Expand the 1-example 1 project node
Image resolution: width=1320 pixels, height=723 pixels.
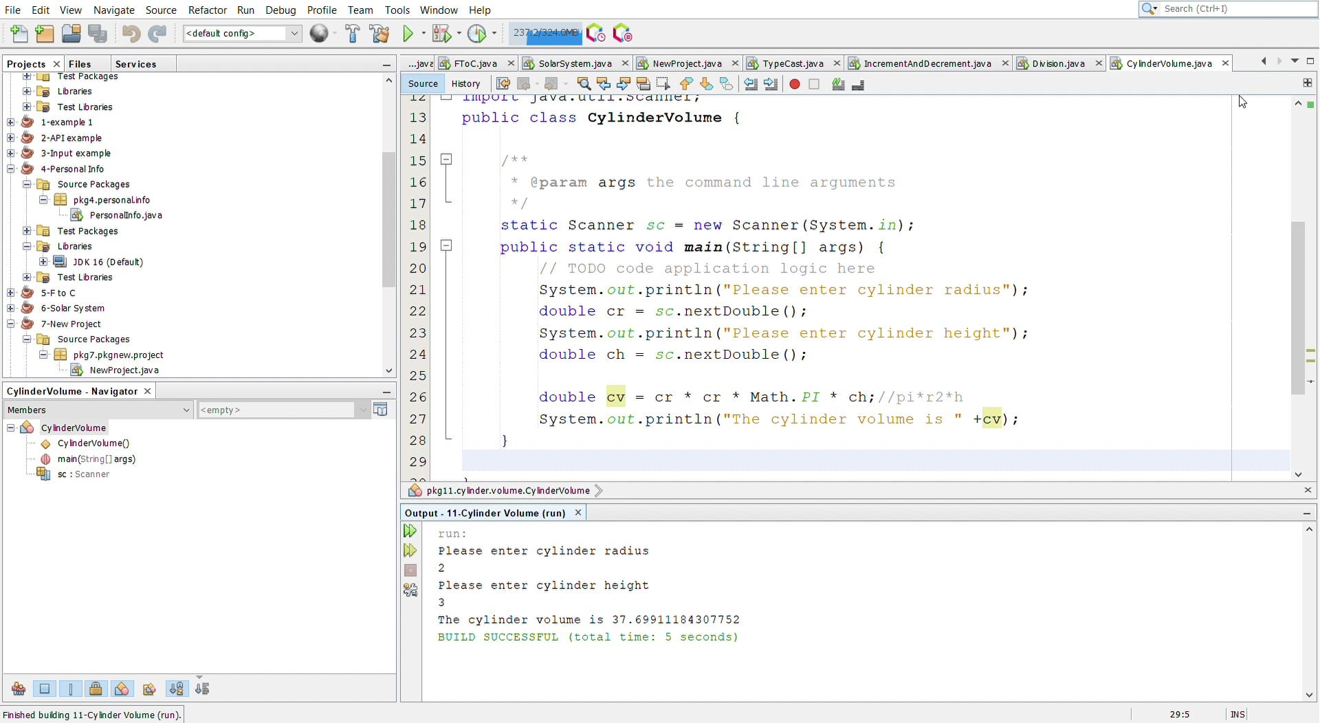[10, 122]
